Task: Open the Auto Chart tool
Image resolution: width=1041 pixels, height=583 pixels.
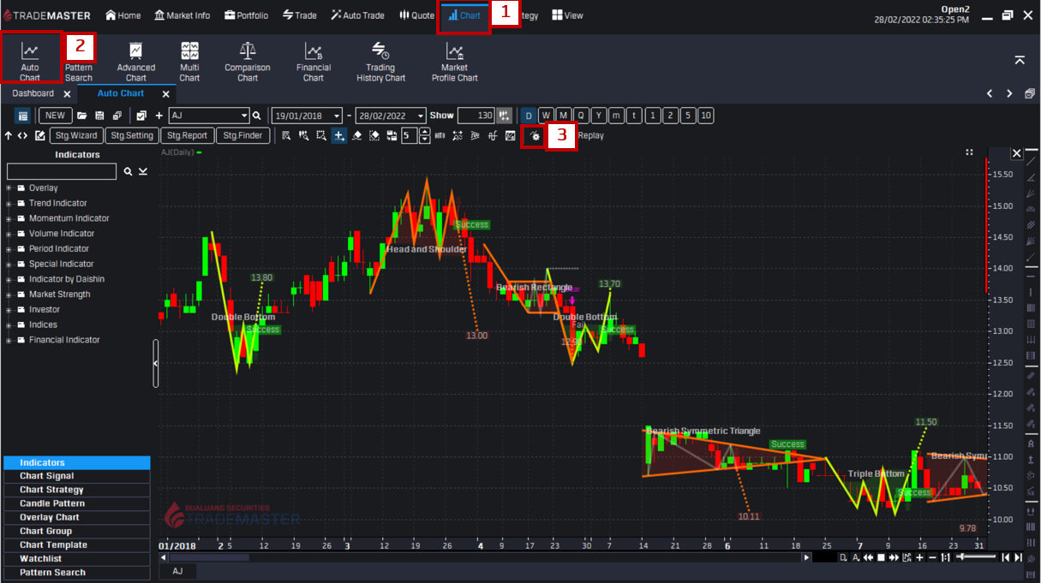Action: 30,58
